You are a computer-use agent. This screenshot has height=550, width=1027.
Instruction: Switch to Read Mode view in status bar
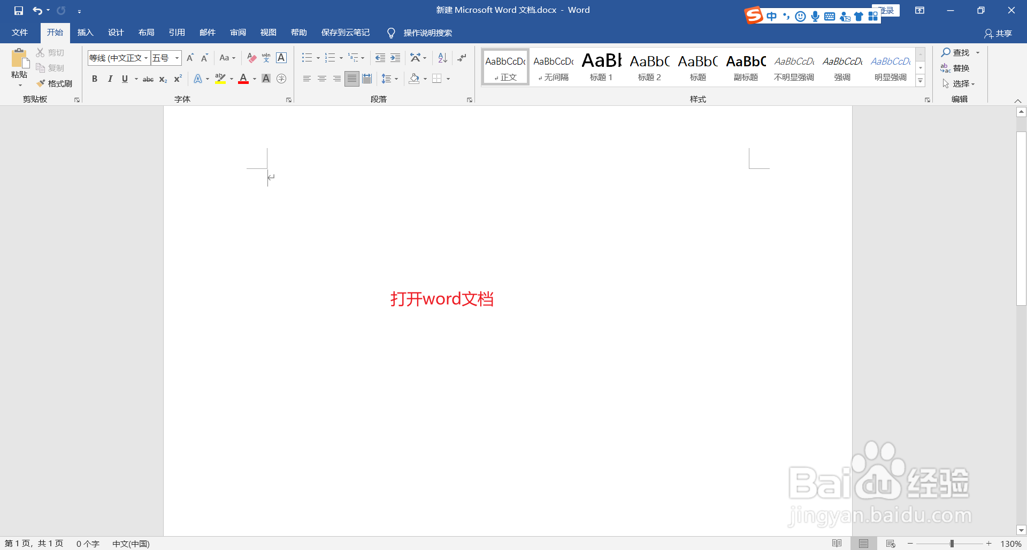(837, 544)
